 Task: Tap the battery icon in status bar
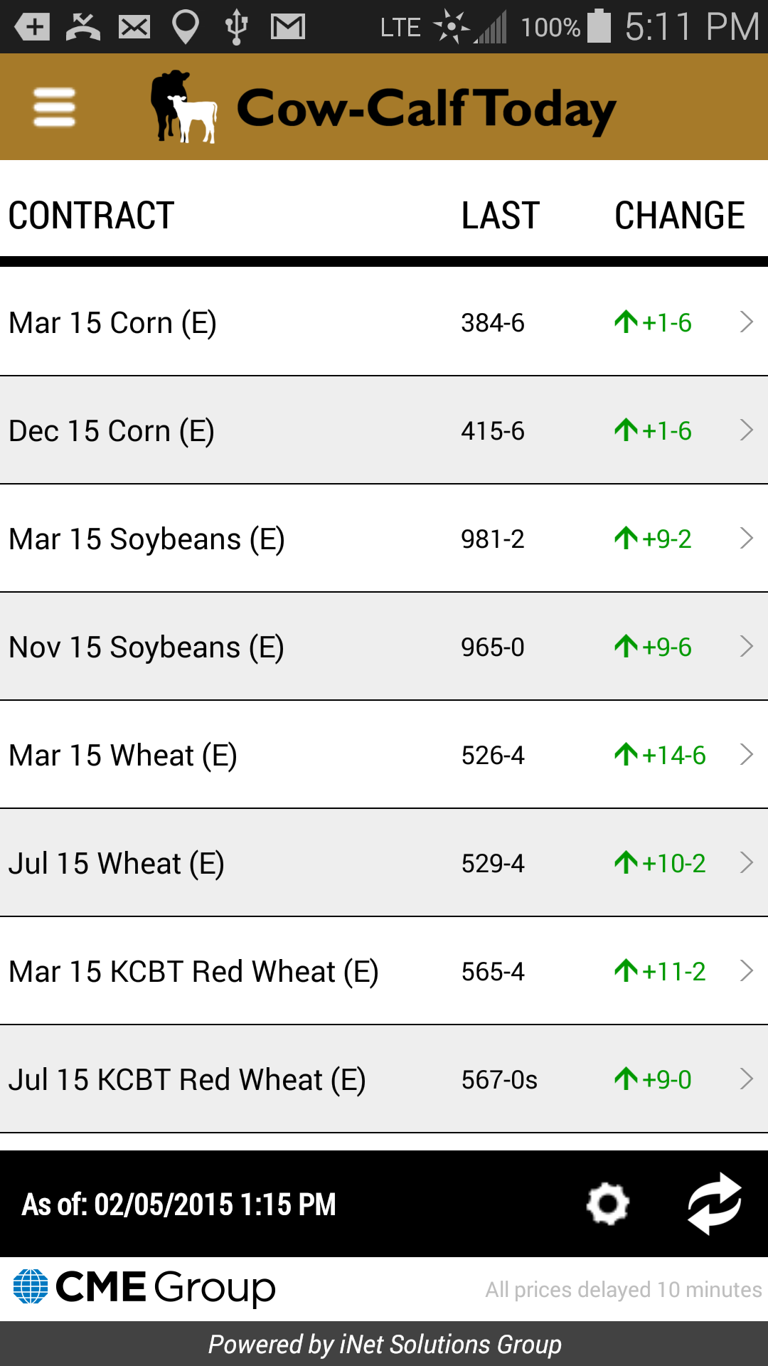point(599,27)
